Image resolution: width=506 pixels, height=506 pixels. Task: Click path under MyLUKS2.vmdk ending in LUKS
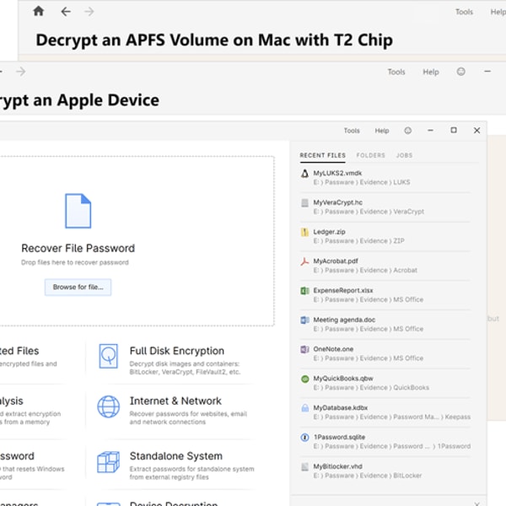pyautogui.click(x=362, y=182)
